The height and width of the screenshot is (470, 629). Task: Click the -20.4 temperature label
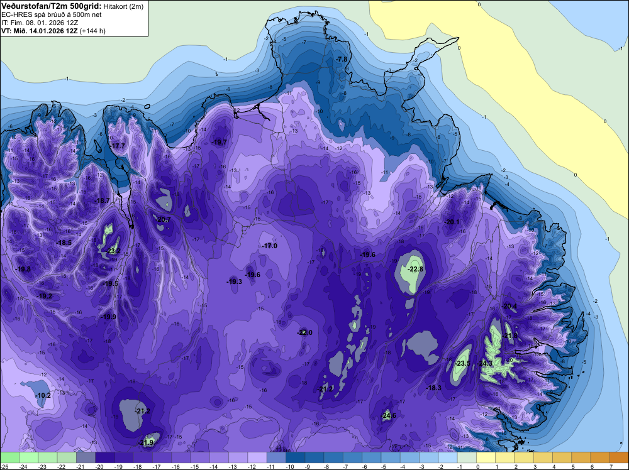509,306
